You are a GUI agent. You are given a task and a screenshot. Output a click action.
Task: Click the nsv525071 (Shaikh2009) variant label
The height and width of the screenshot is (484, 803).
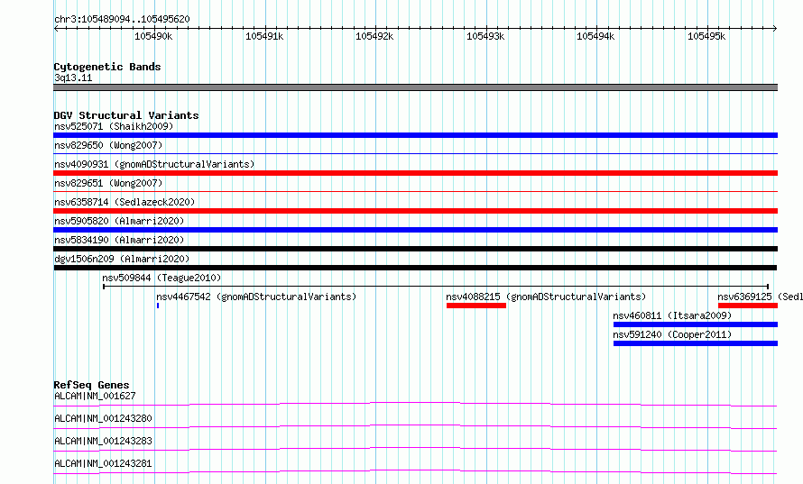pyautogui.click(x=114, y=126)
